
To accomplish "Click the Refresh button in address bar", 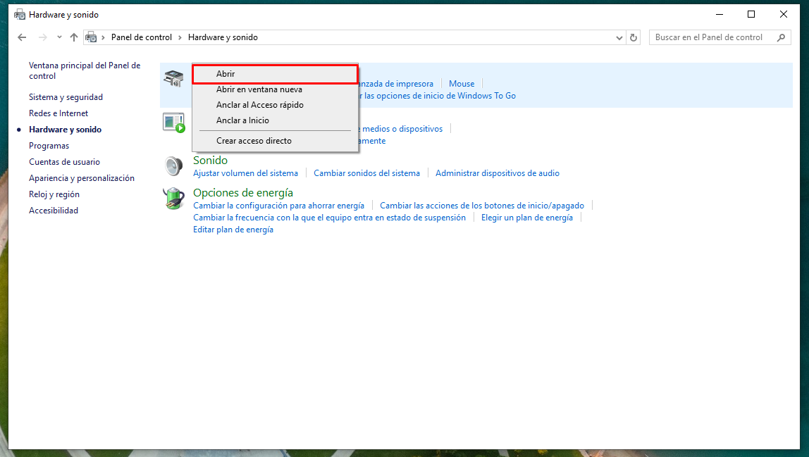I will (x=634, y=37).
